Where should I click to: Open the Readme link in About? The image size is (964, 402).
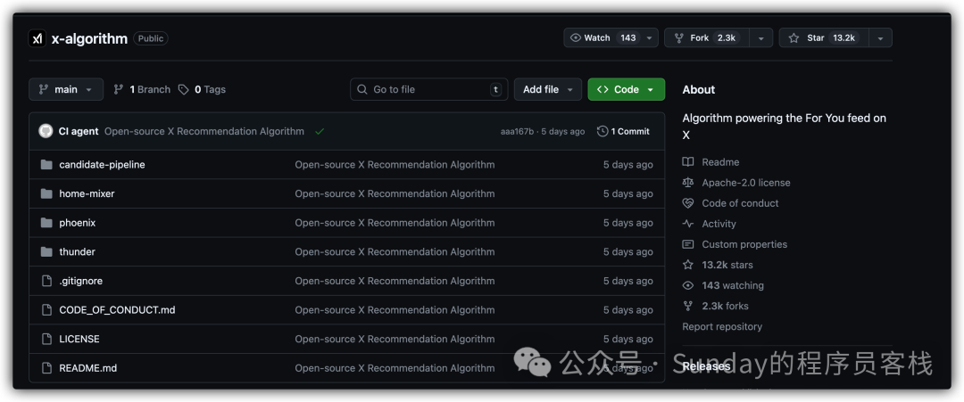(720, 162)
